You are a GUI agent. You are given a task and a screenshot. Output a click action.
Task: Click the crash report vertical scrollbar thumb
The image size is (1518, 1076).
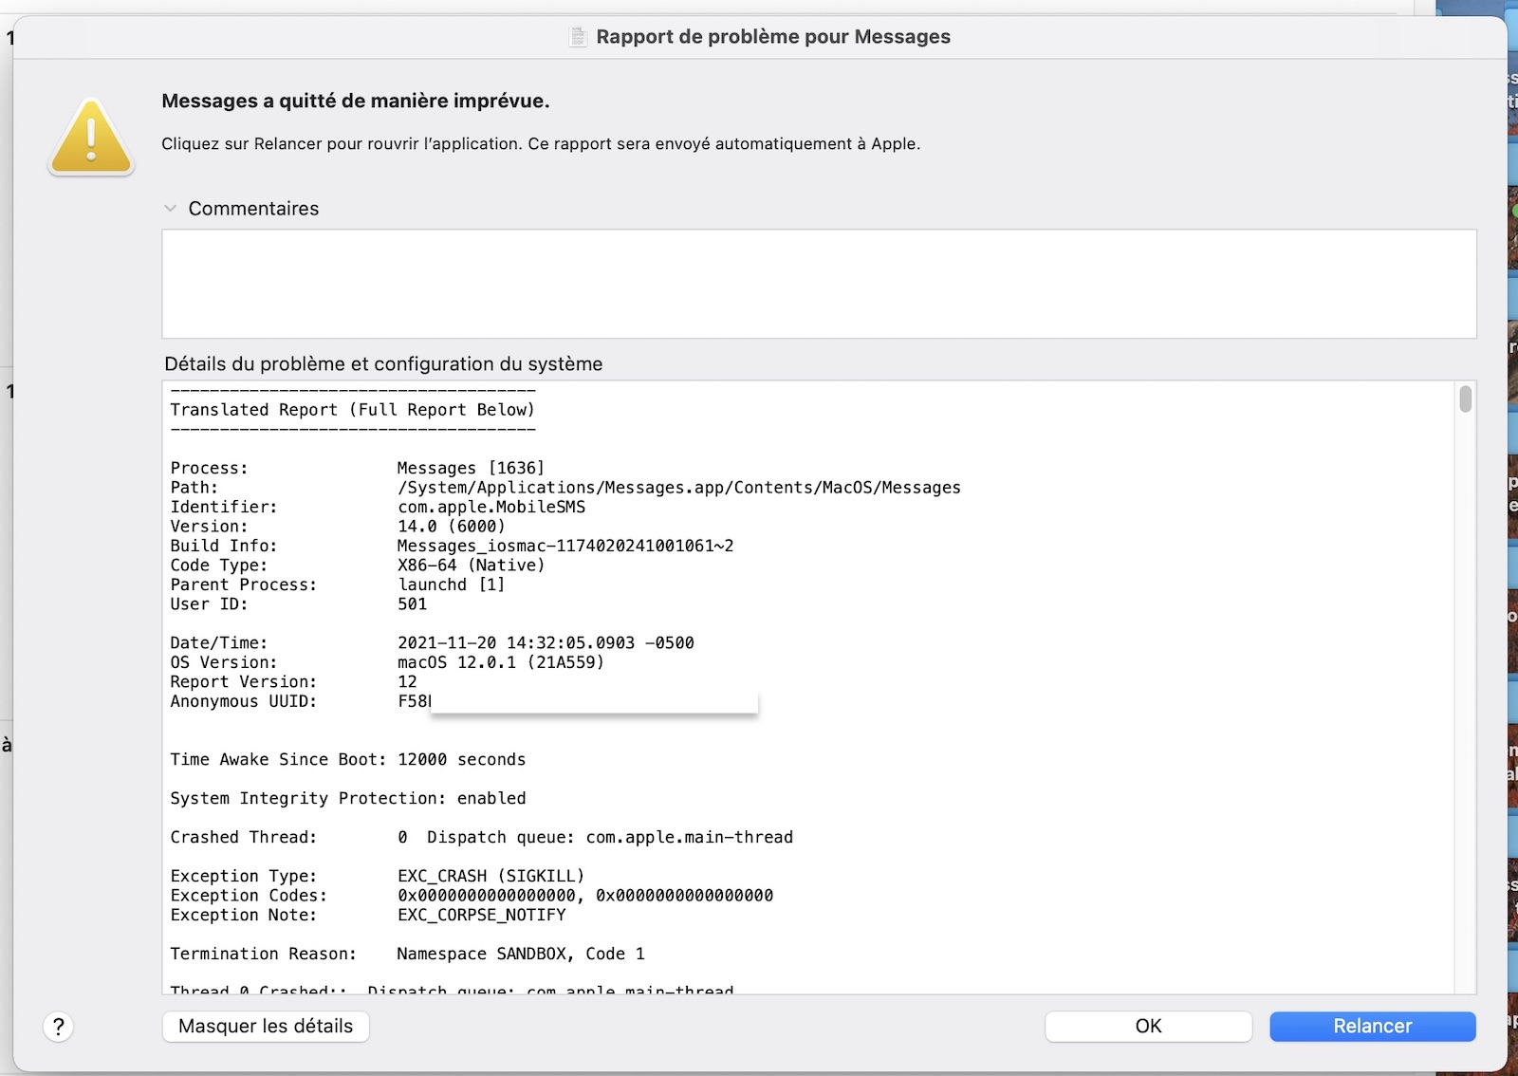tap(1466, 399)
